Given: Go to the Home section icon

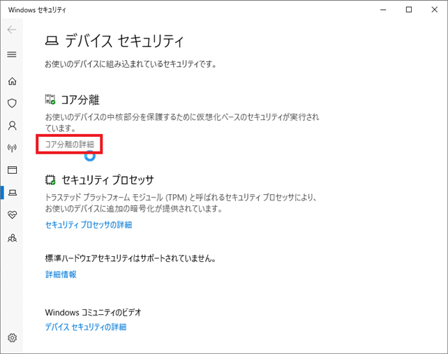Looking at the screenshot, I should pos(11,81).
